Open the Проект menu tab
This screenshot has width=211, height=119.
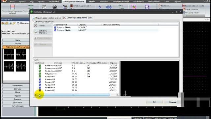(41, 2)
